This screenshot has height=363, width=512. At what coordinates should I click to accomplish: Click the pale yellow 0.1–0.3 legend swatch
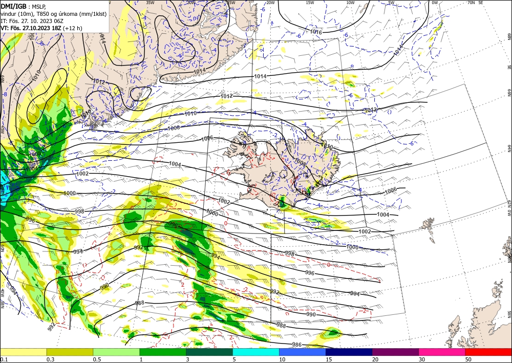tap(23, 352)
